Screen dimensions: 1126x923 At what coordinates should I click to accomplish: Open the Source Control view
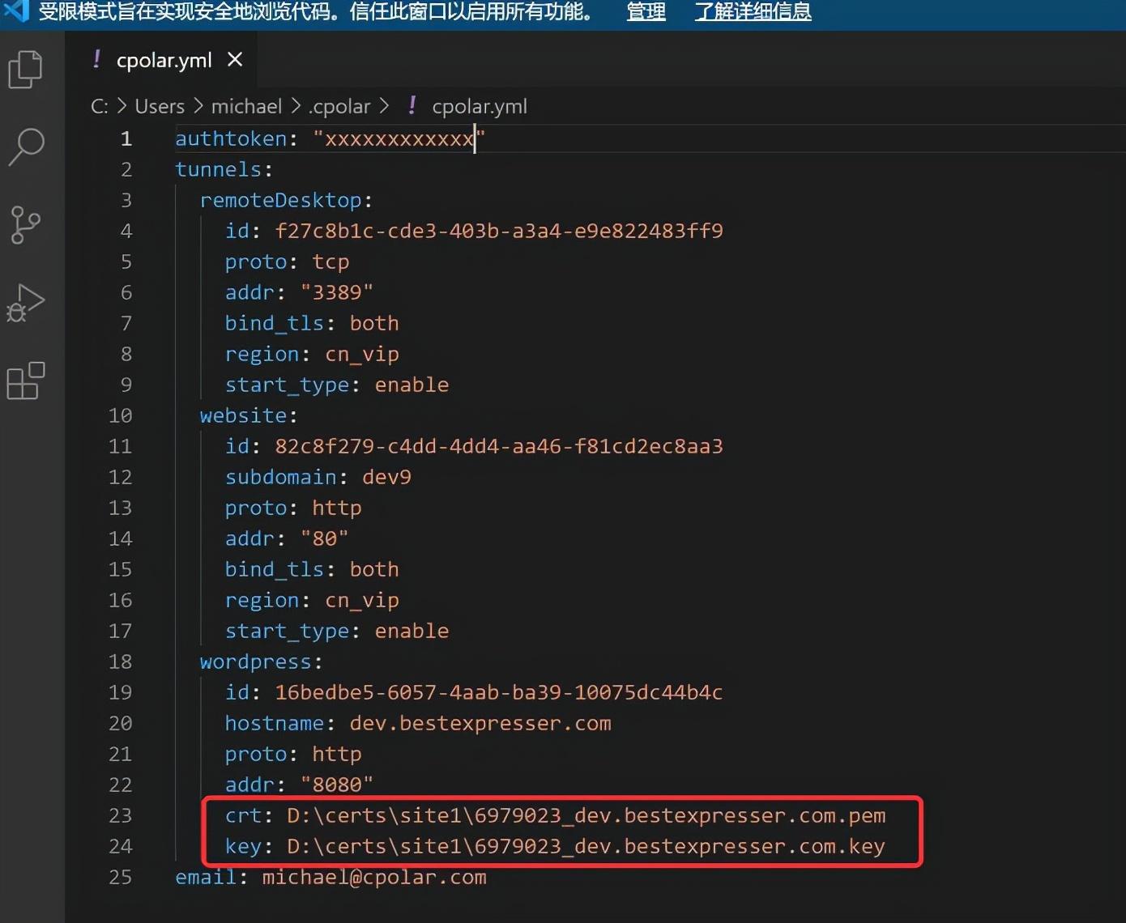point(25,224)
